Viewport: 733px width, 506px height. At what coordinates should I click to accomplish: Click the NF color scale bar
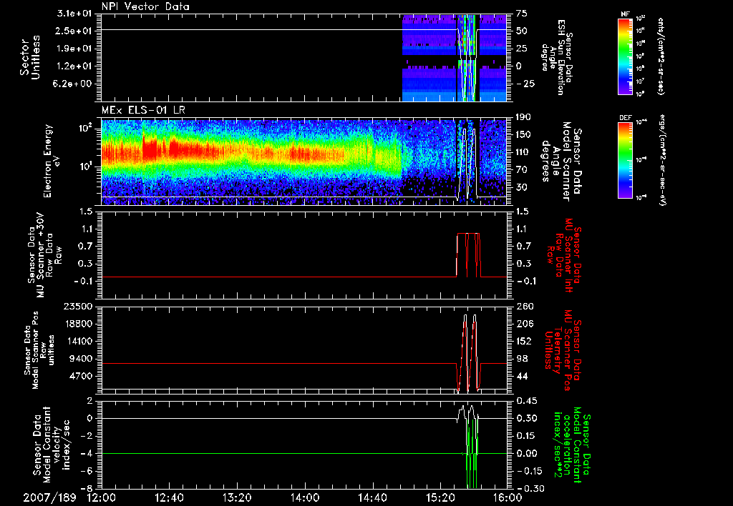tap(625, 56)
